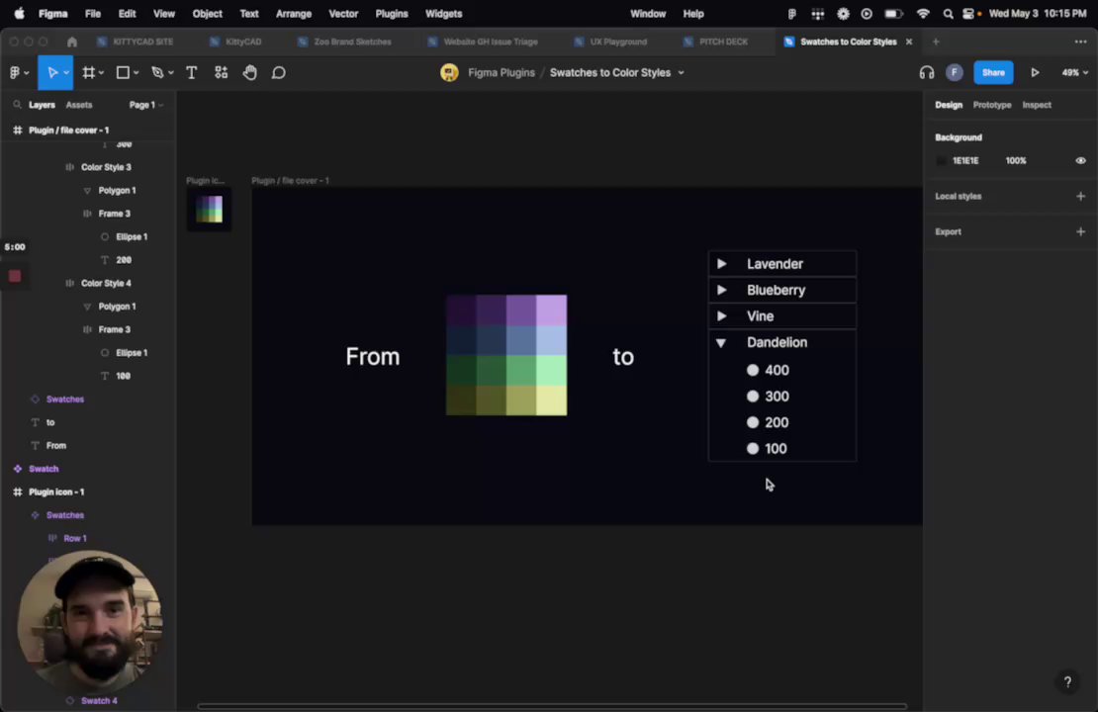
Task: Open the 49% zoom dropdown
Action: tap(1074, 72)
